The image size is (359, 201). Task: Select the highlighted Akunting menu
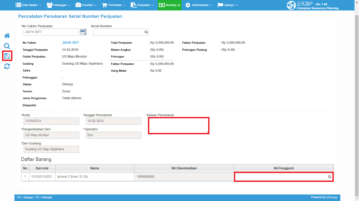[x=170, y=5]
